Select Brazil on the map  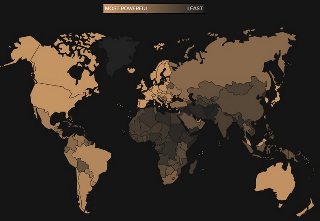[95, 155]
